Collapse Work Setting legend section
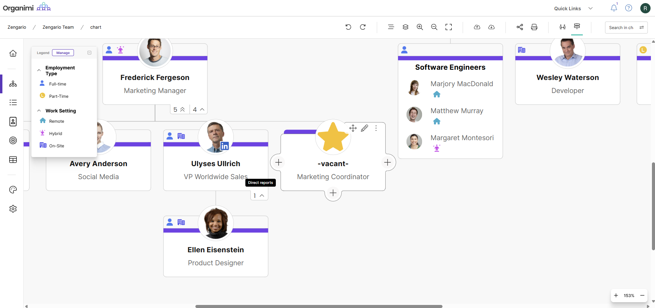Viewport: 655px width, 308px height. pyautogui.click(x=39, y=110)
